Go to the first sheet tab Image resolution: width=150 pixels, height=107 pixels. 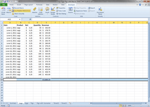click(x=1, y=103)
